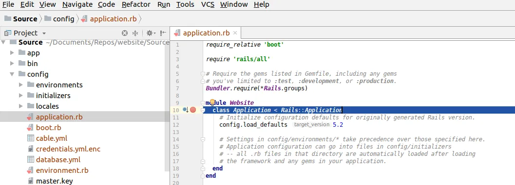
Task: Click the table icon next to cable.yml
Action: tap(30, 138)
